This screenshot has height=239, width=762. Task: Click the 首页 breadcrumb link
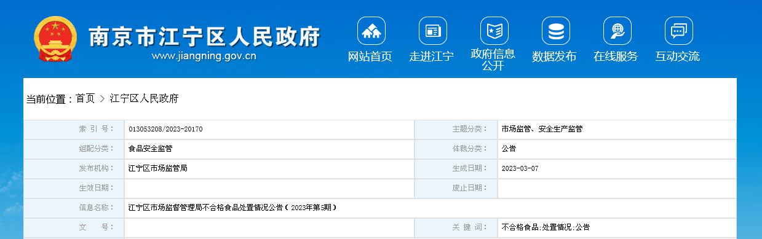85,98
